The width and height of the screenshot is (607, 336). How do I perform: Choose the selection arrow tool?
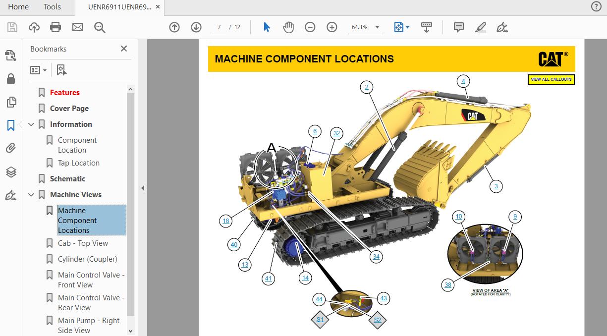coord(267,27)
